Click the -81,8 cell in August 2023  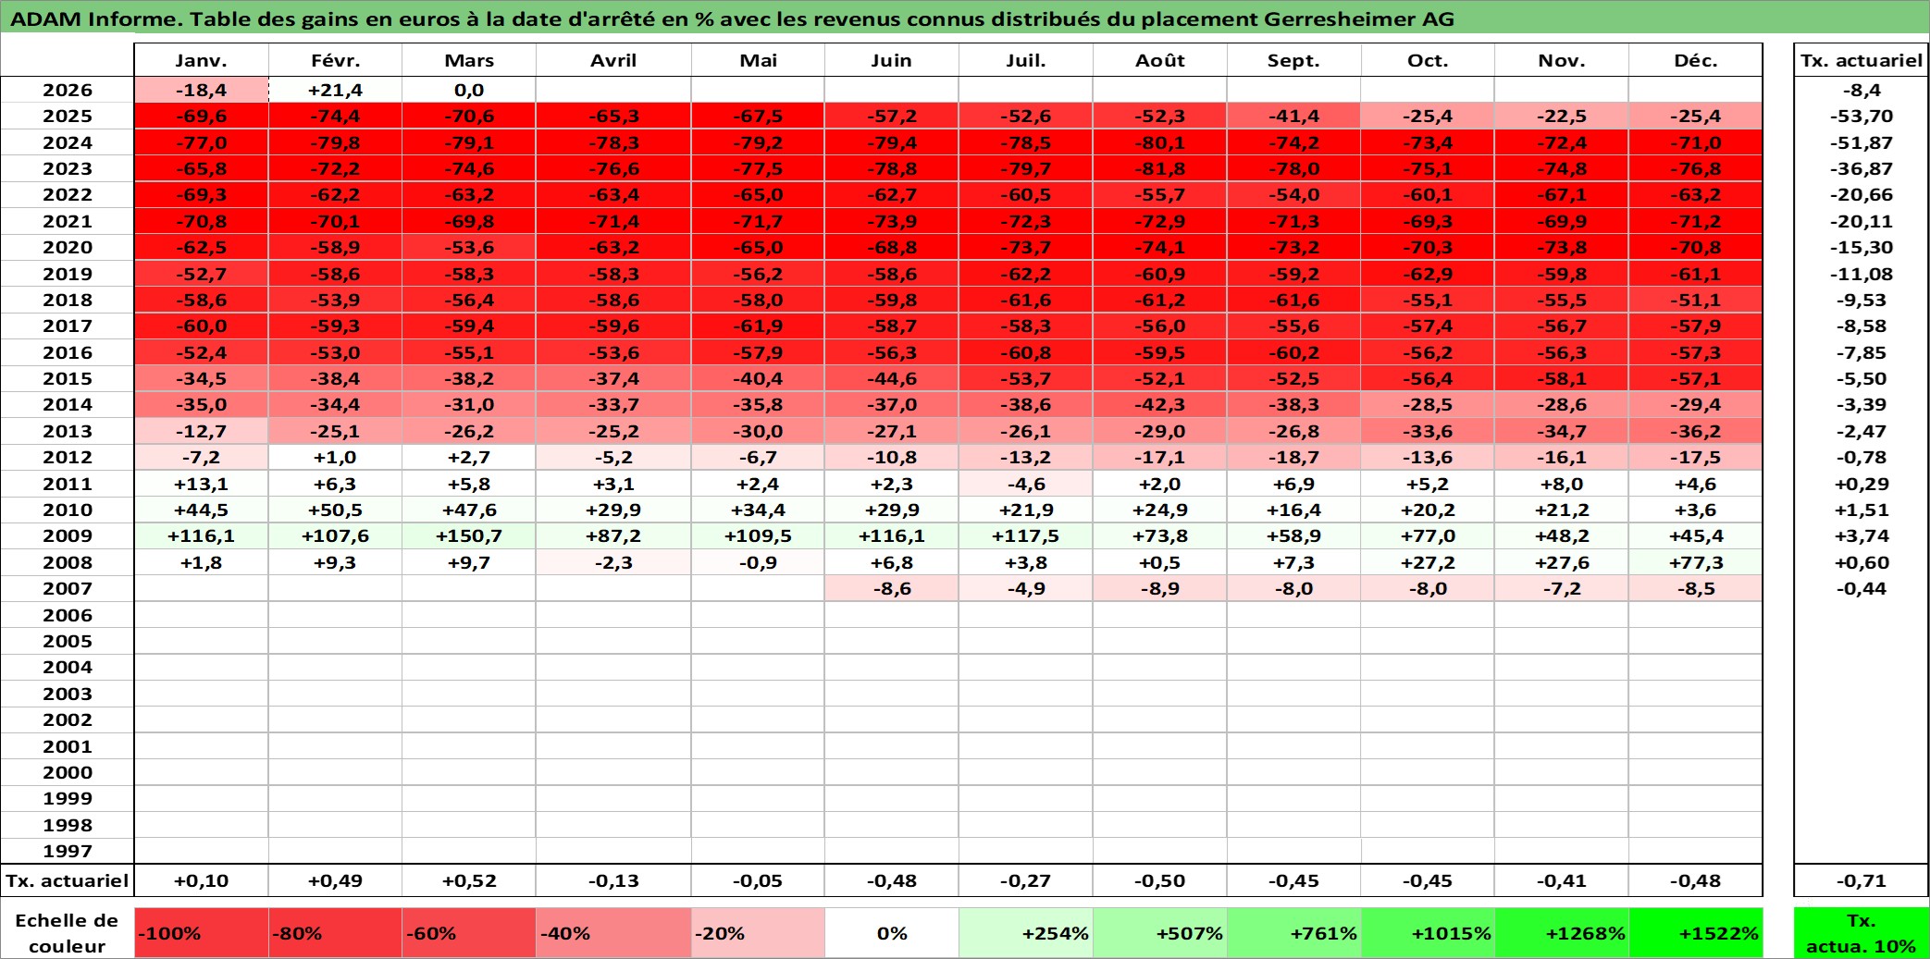pyautogui.click(x=1160, y=168)
